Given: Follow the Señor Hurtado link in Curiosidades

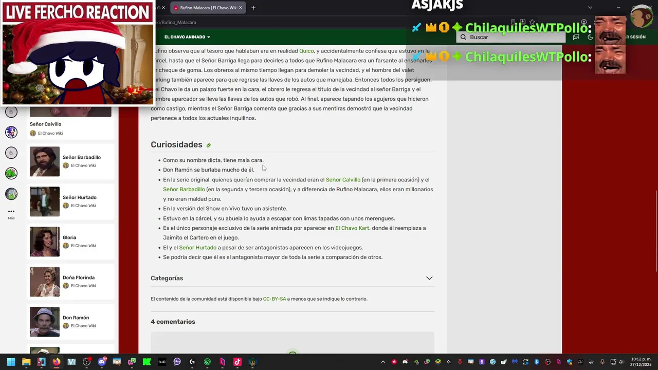Looking at the screenshot, I should click(198, 248).
